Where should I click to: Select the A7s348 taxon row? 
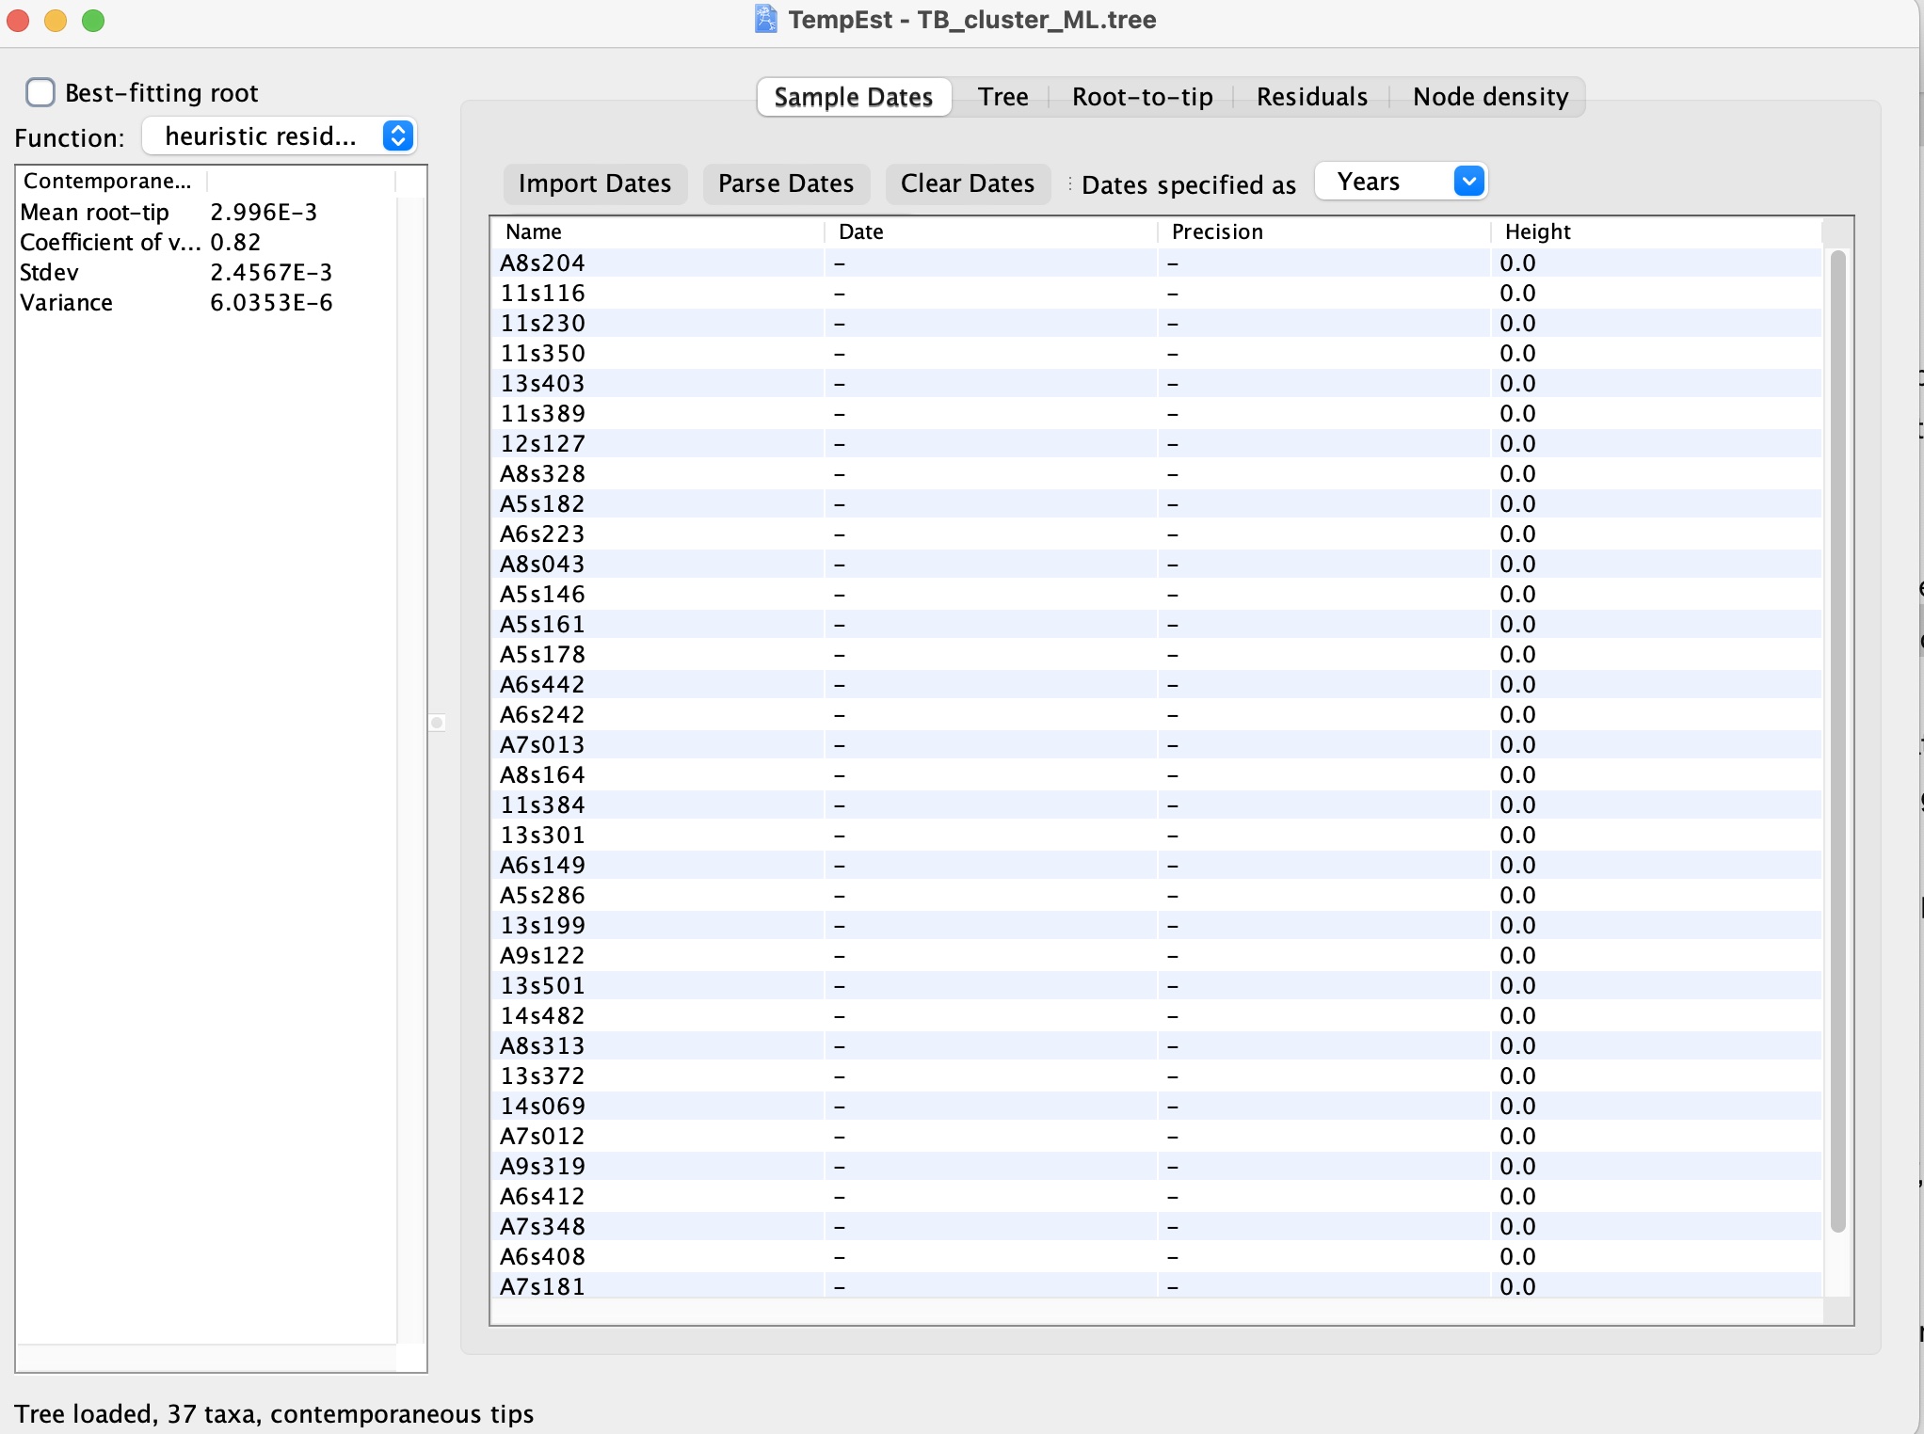tap(1156, 1227)
